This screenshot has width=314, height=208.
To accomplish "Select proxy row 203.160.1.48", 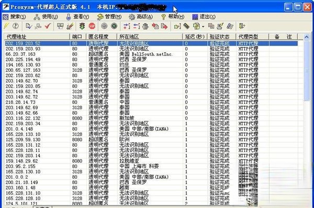I will pyautogui.click(x=151, y=188).
